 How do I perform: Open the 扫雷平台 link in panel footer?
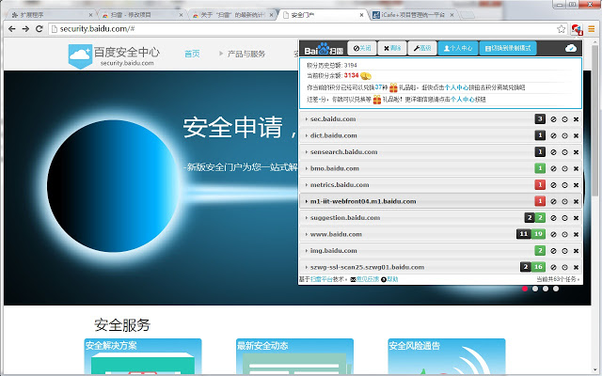point(322,279)
